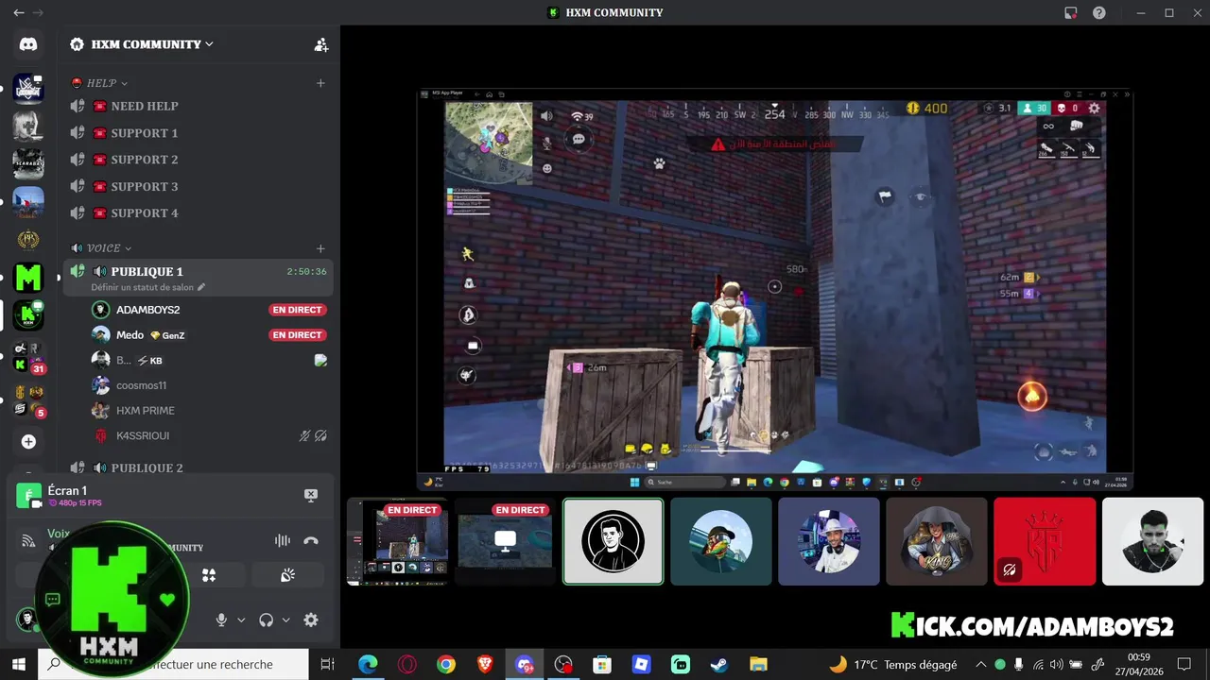Open Steam from the taskbar
Viewport: 1210px width, 680px height.
pos(719,665)
